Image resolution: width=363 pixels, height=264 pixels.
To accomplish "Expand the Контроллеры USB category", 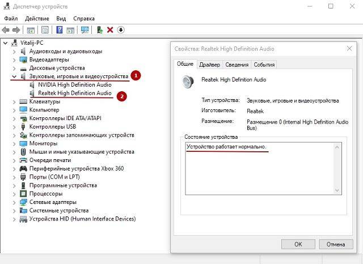I will 14,127.
